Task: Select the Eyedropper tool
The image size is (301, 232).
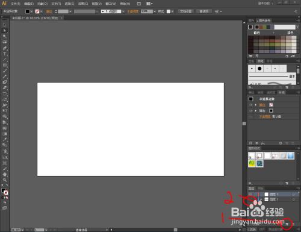Action: coord(4,139)
